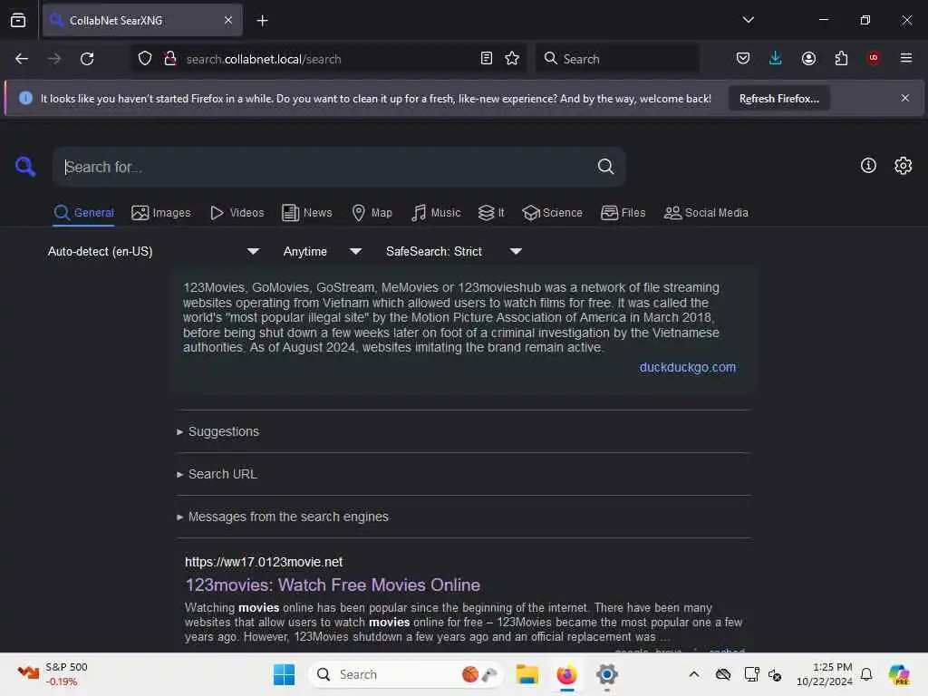Viewport: 928px width, 696px height.
Task: Open the duckduckgo.com infobox link
Action: [687, 368]
